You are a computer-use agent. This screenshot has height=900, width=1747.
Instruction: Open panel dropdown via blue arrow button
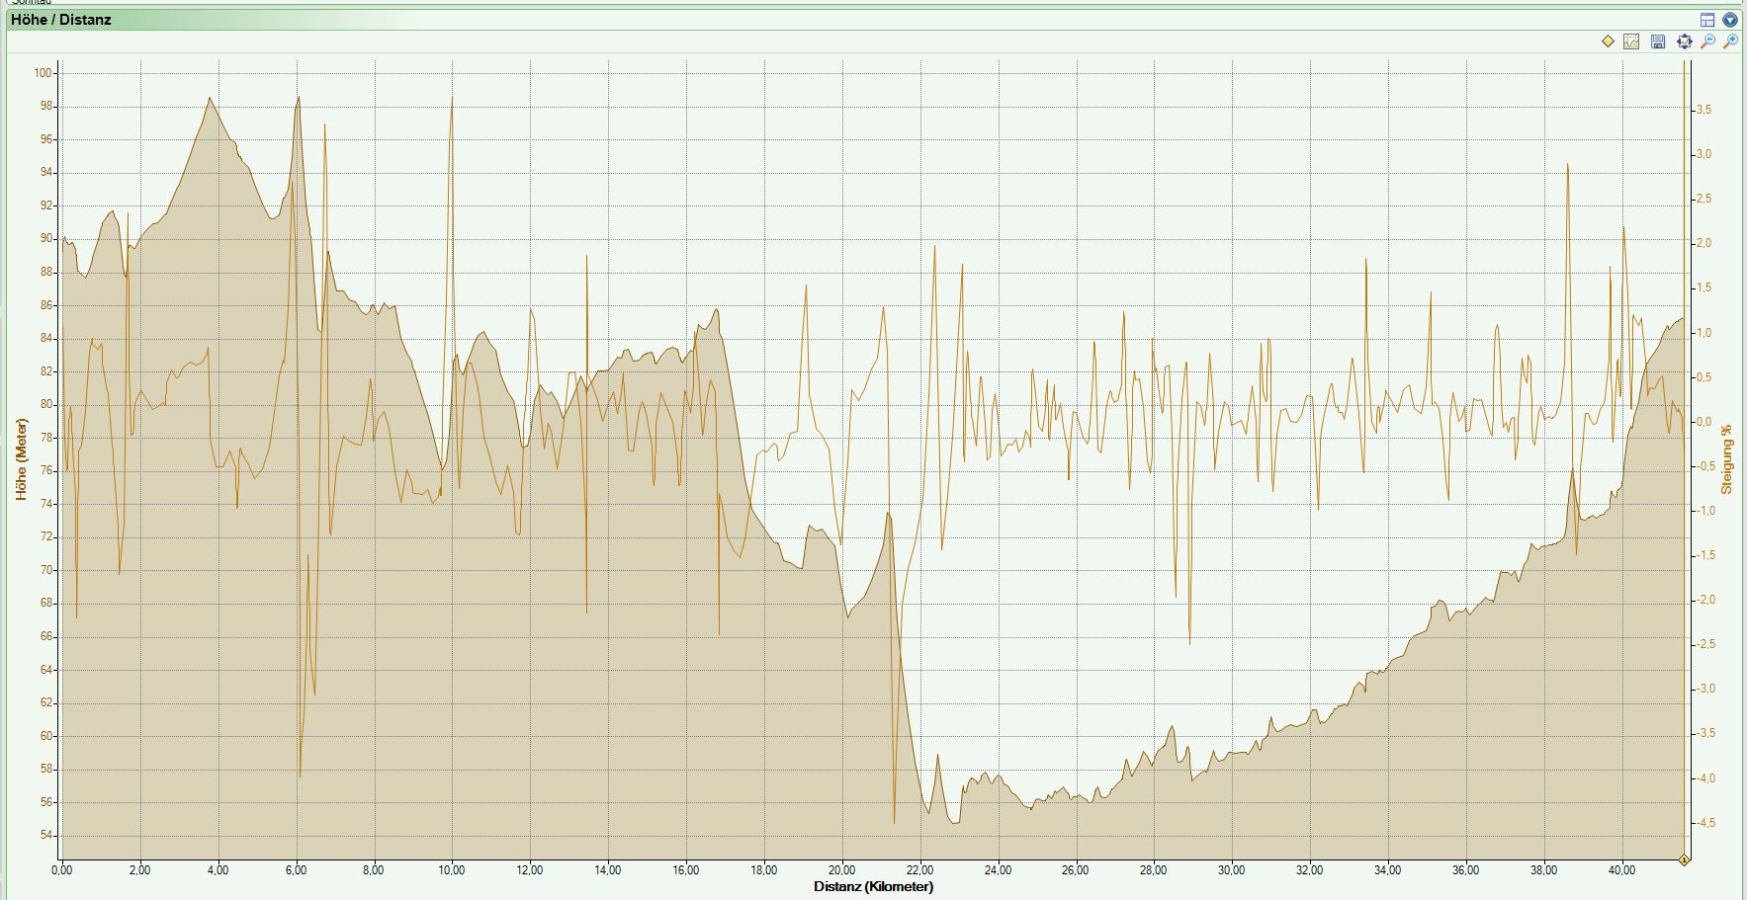click(1729, 20)
